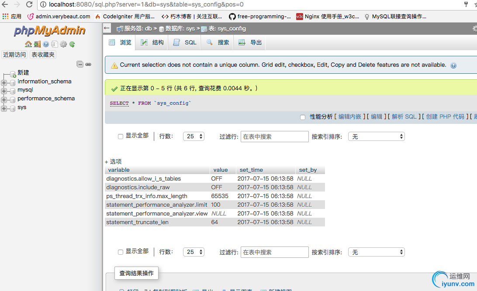Screen dimensions: 477x291
Task: Check the lower 显示全部 checkbox
Action: click(x=121, y=252)
